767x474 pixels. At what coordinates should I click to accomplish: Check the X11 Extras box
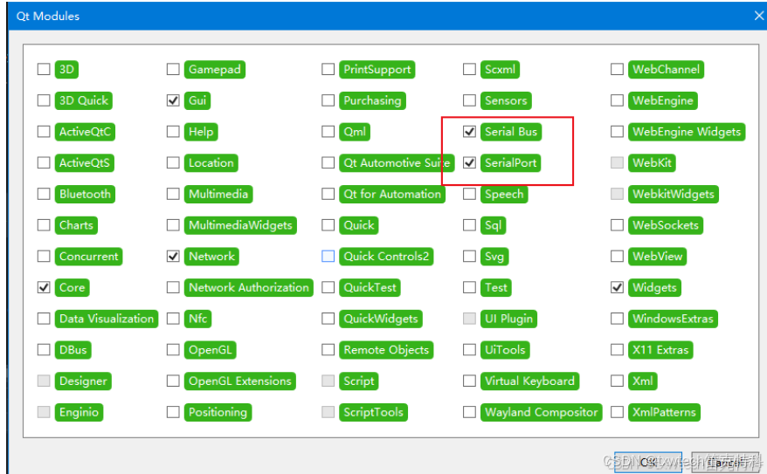pyautogui.click(x=617, y=350)
